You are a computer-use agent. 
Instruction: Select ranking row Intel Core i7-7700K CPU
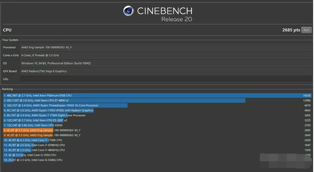157,140
